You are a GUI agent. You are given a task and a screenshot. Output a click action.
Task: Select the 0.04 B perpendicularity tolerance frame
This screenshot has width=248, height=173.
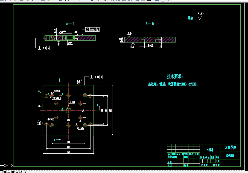tap(96, 77)
